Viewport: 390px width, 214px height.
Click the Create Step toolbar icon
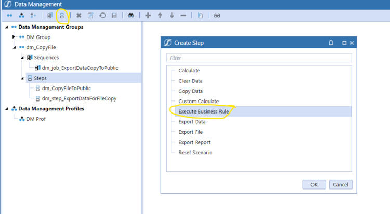pyautogui.click(x=62, y=16)
